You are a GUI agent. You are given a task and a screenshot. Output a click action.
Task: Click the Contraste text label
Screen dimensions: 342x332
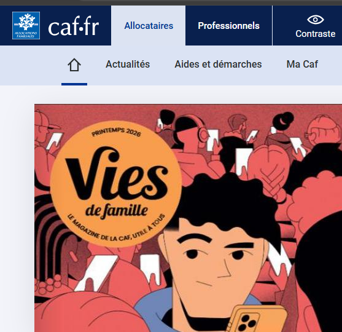316,34
